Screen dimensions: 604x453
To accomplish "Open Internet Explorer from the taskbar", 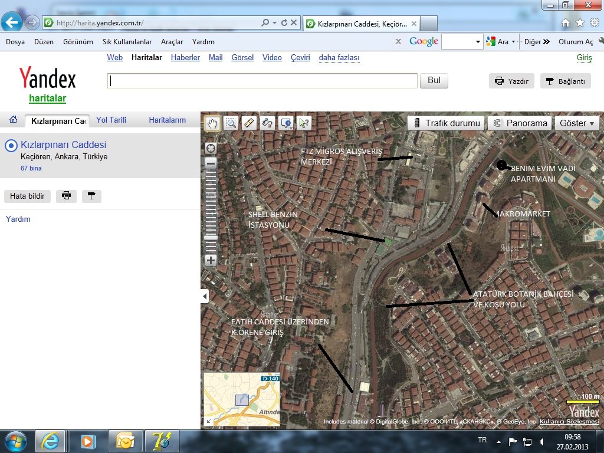I will [x=50, y=441].
